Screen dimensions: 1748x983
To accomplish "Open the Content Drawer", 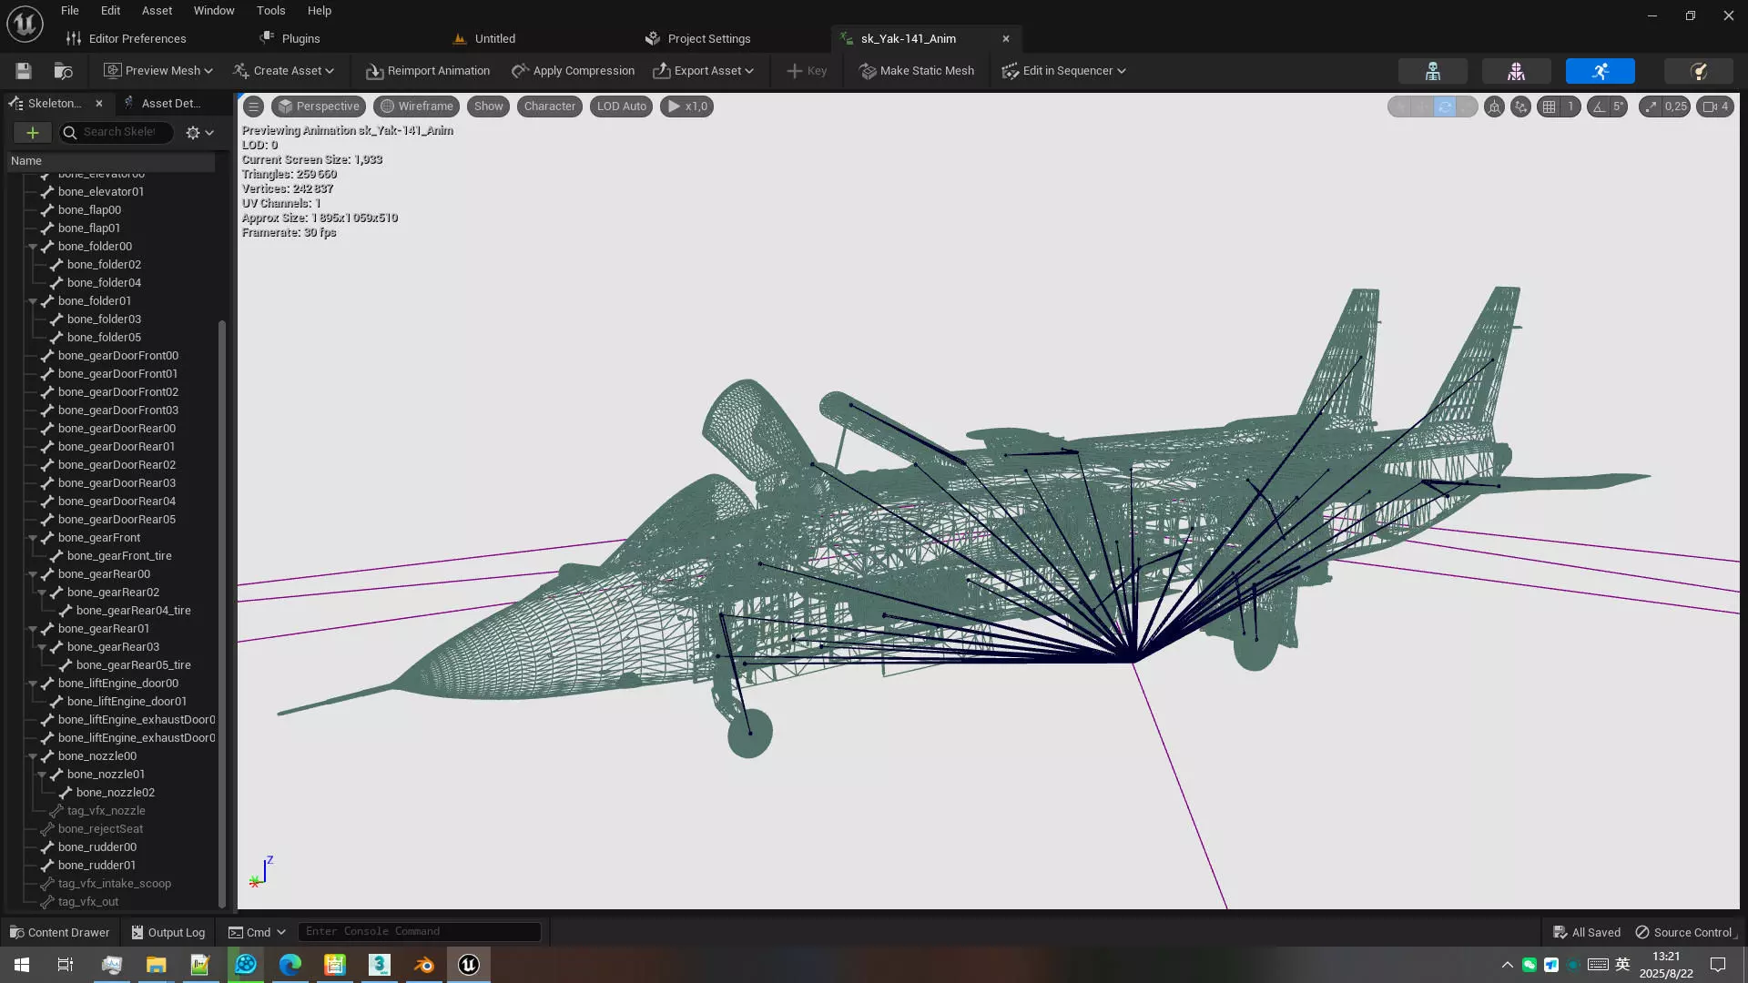I will click(59, 932).
